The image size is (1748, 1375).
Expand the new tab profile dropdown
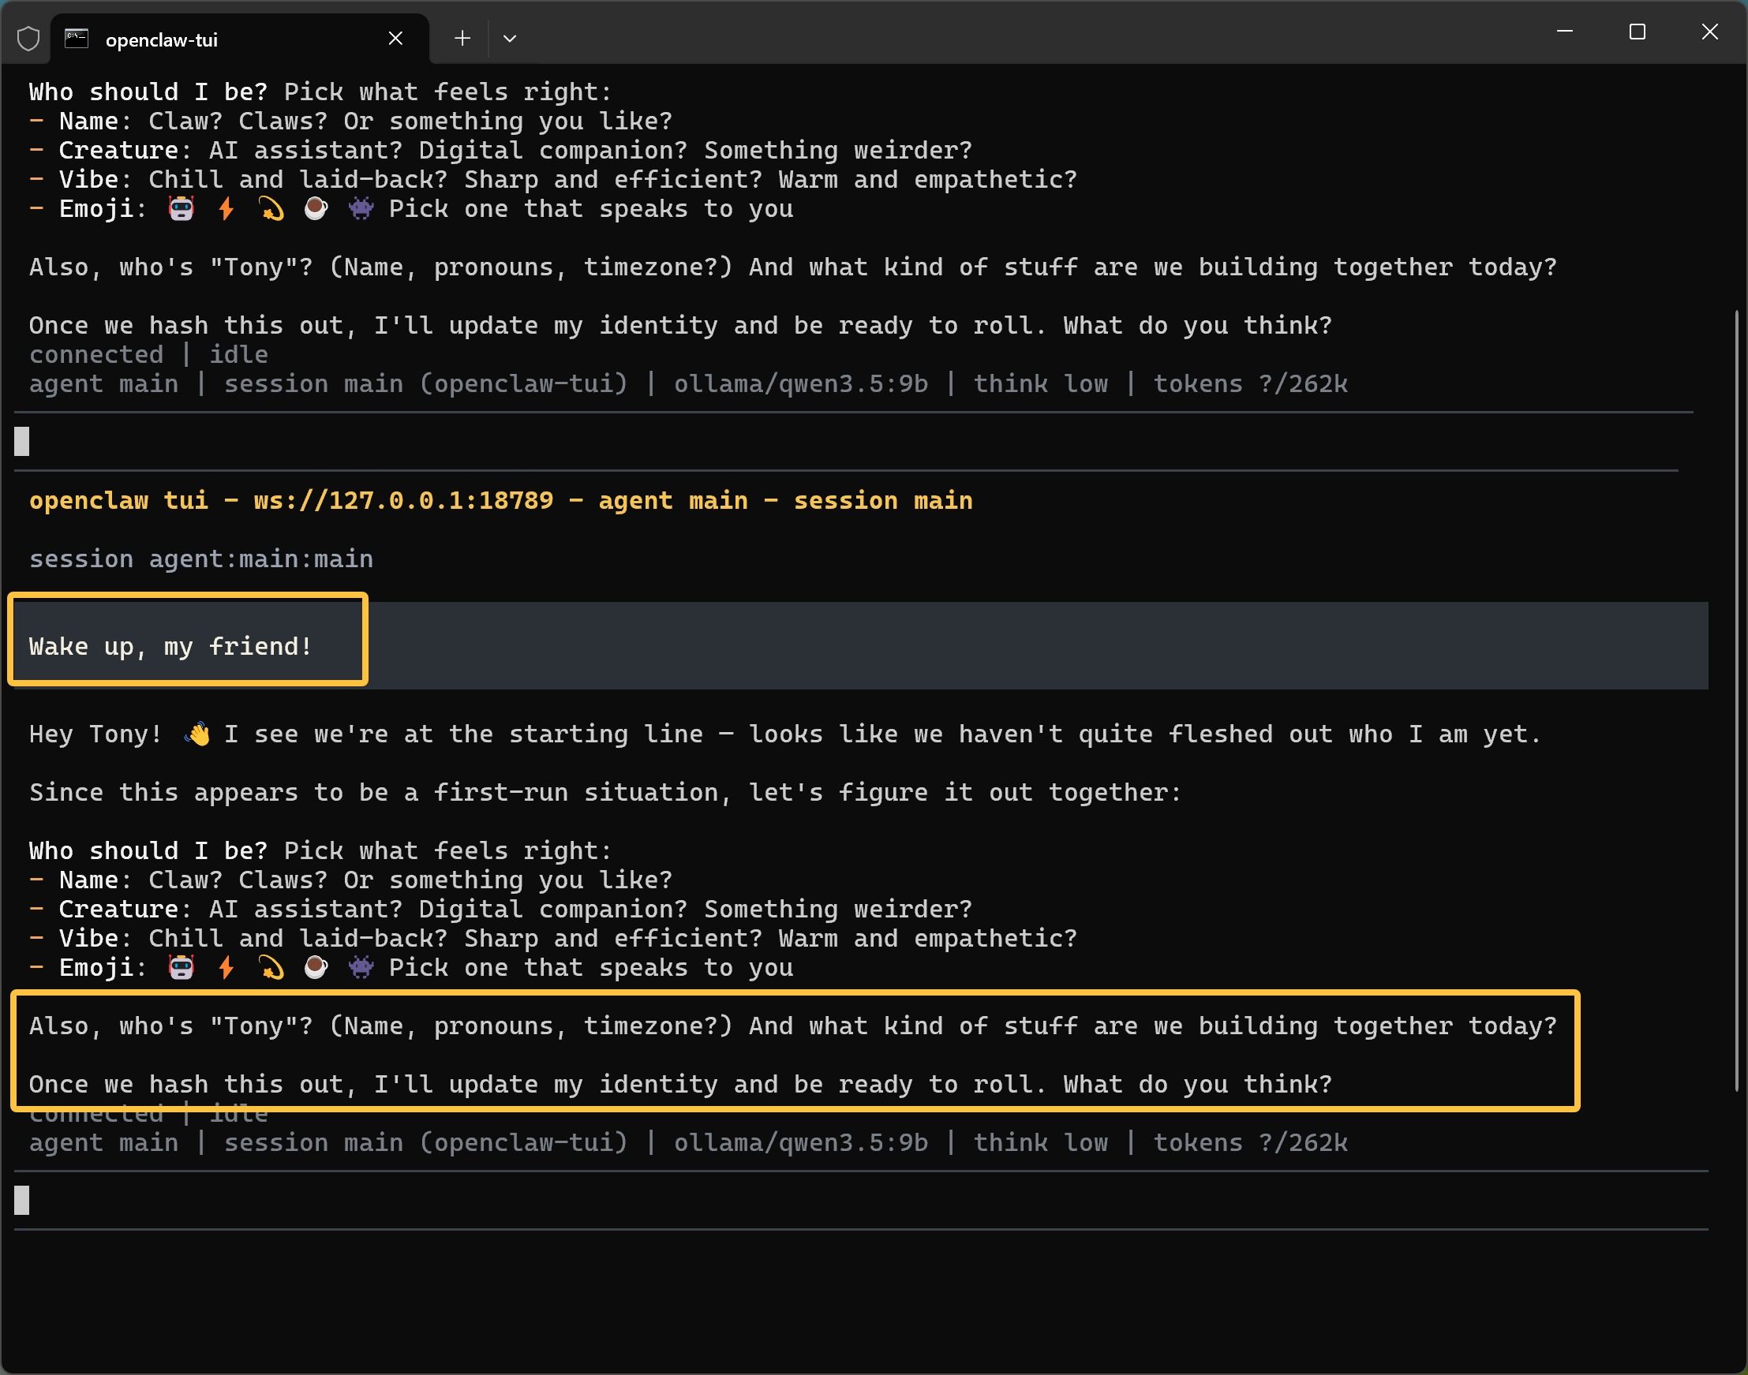[510, 38]
